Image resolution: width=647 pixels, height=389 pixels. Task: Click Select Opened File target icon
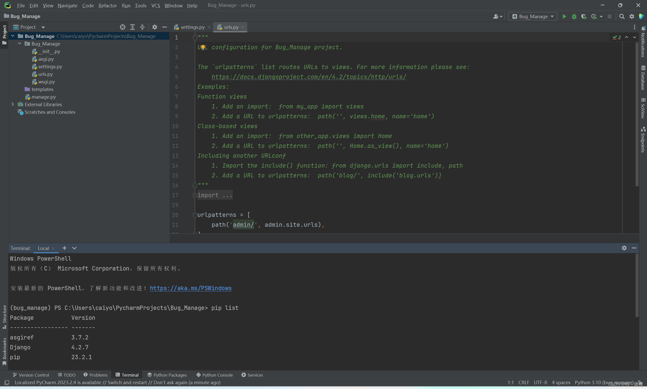(122, 27)
